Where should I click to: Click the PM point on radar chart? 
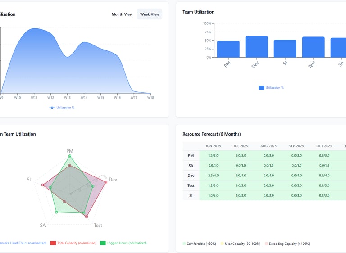[x=70, y=156]
